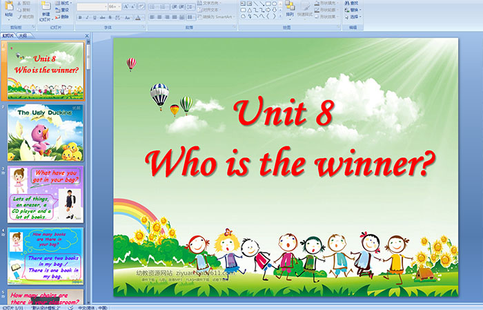Pick the oval shape in gallery
This screenshot has height=310, width=483.
(274, 3)
